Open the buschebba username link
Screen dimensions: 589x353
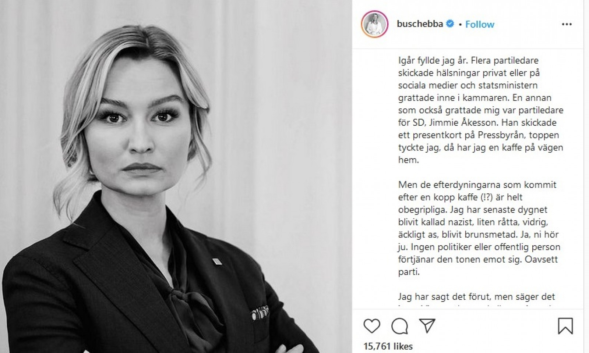(420, 24)
